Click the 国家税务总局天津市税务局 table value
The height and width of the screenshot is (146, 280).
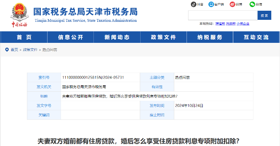(x=84, y=87)
